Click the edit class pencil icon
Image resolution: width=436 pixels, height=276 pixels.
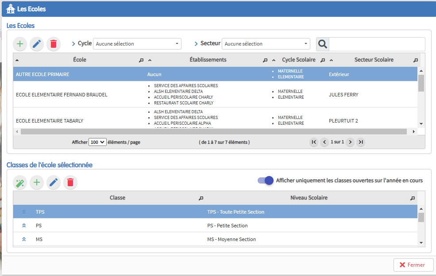pyautogui.click(x=54, y=182)
